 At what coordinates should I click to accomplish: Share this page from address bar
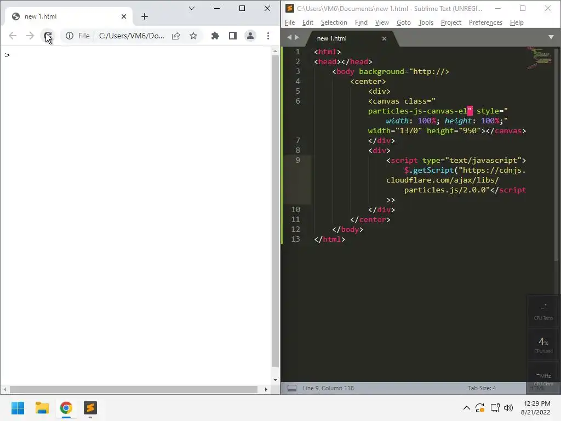[x=176, y=36]
